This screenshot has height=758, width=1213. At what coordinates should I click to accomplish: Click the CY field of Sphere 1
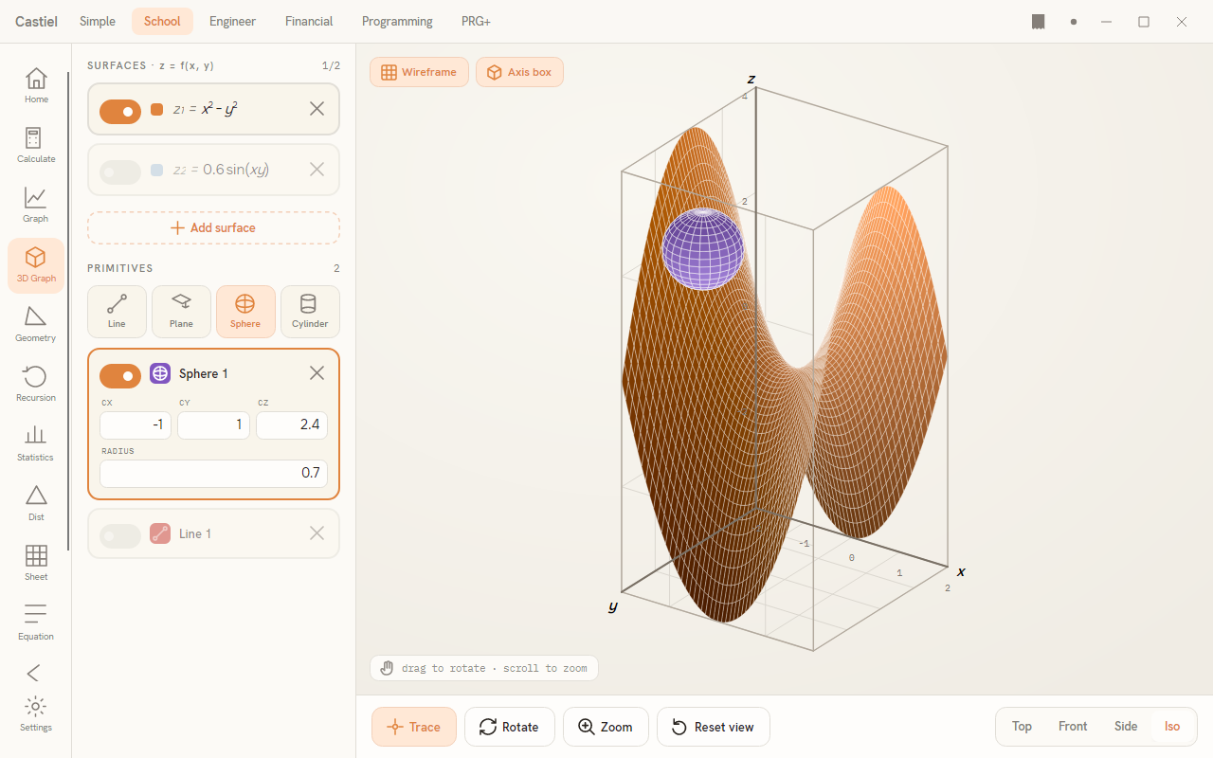click(x=213, y=424)
